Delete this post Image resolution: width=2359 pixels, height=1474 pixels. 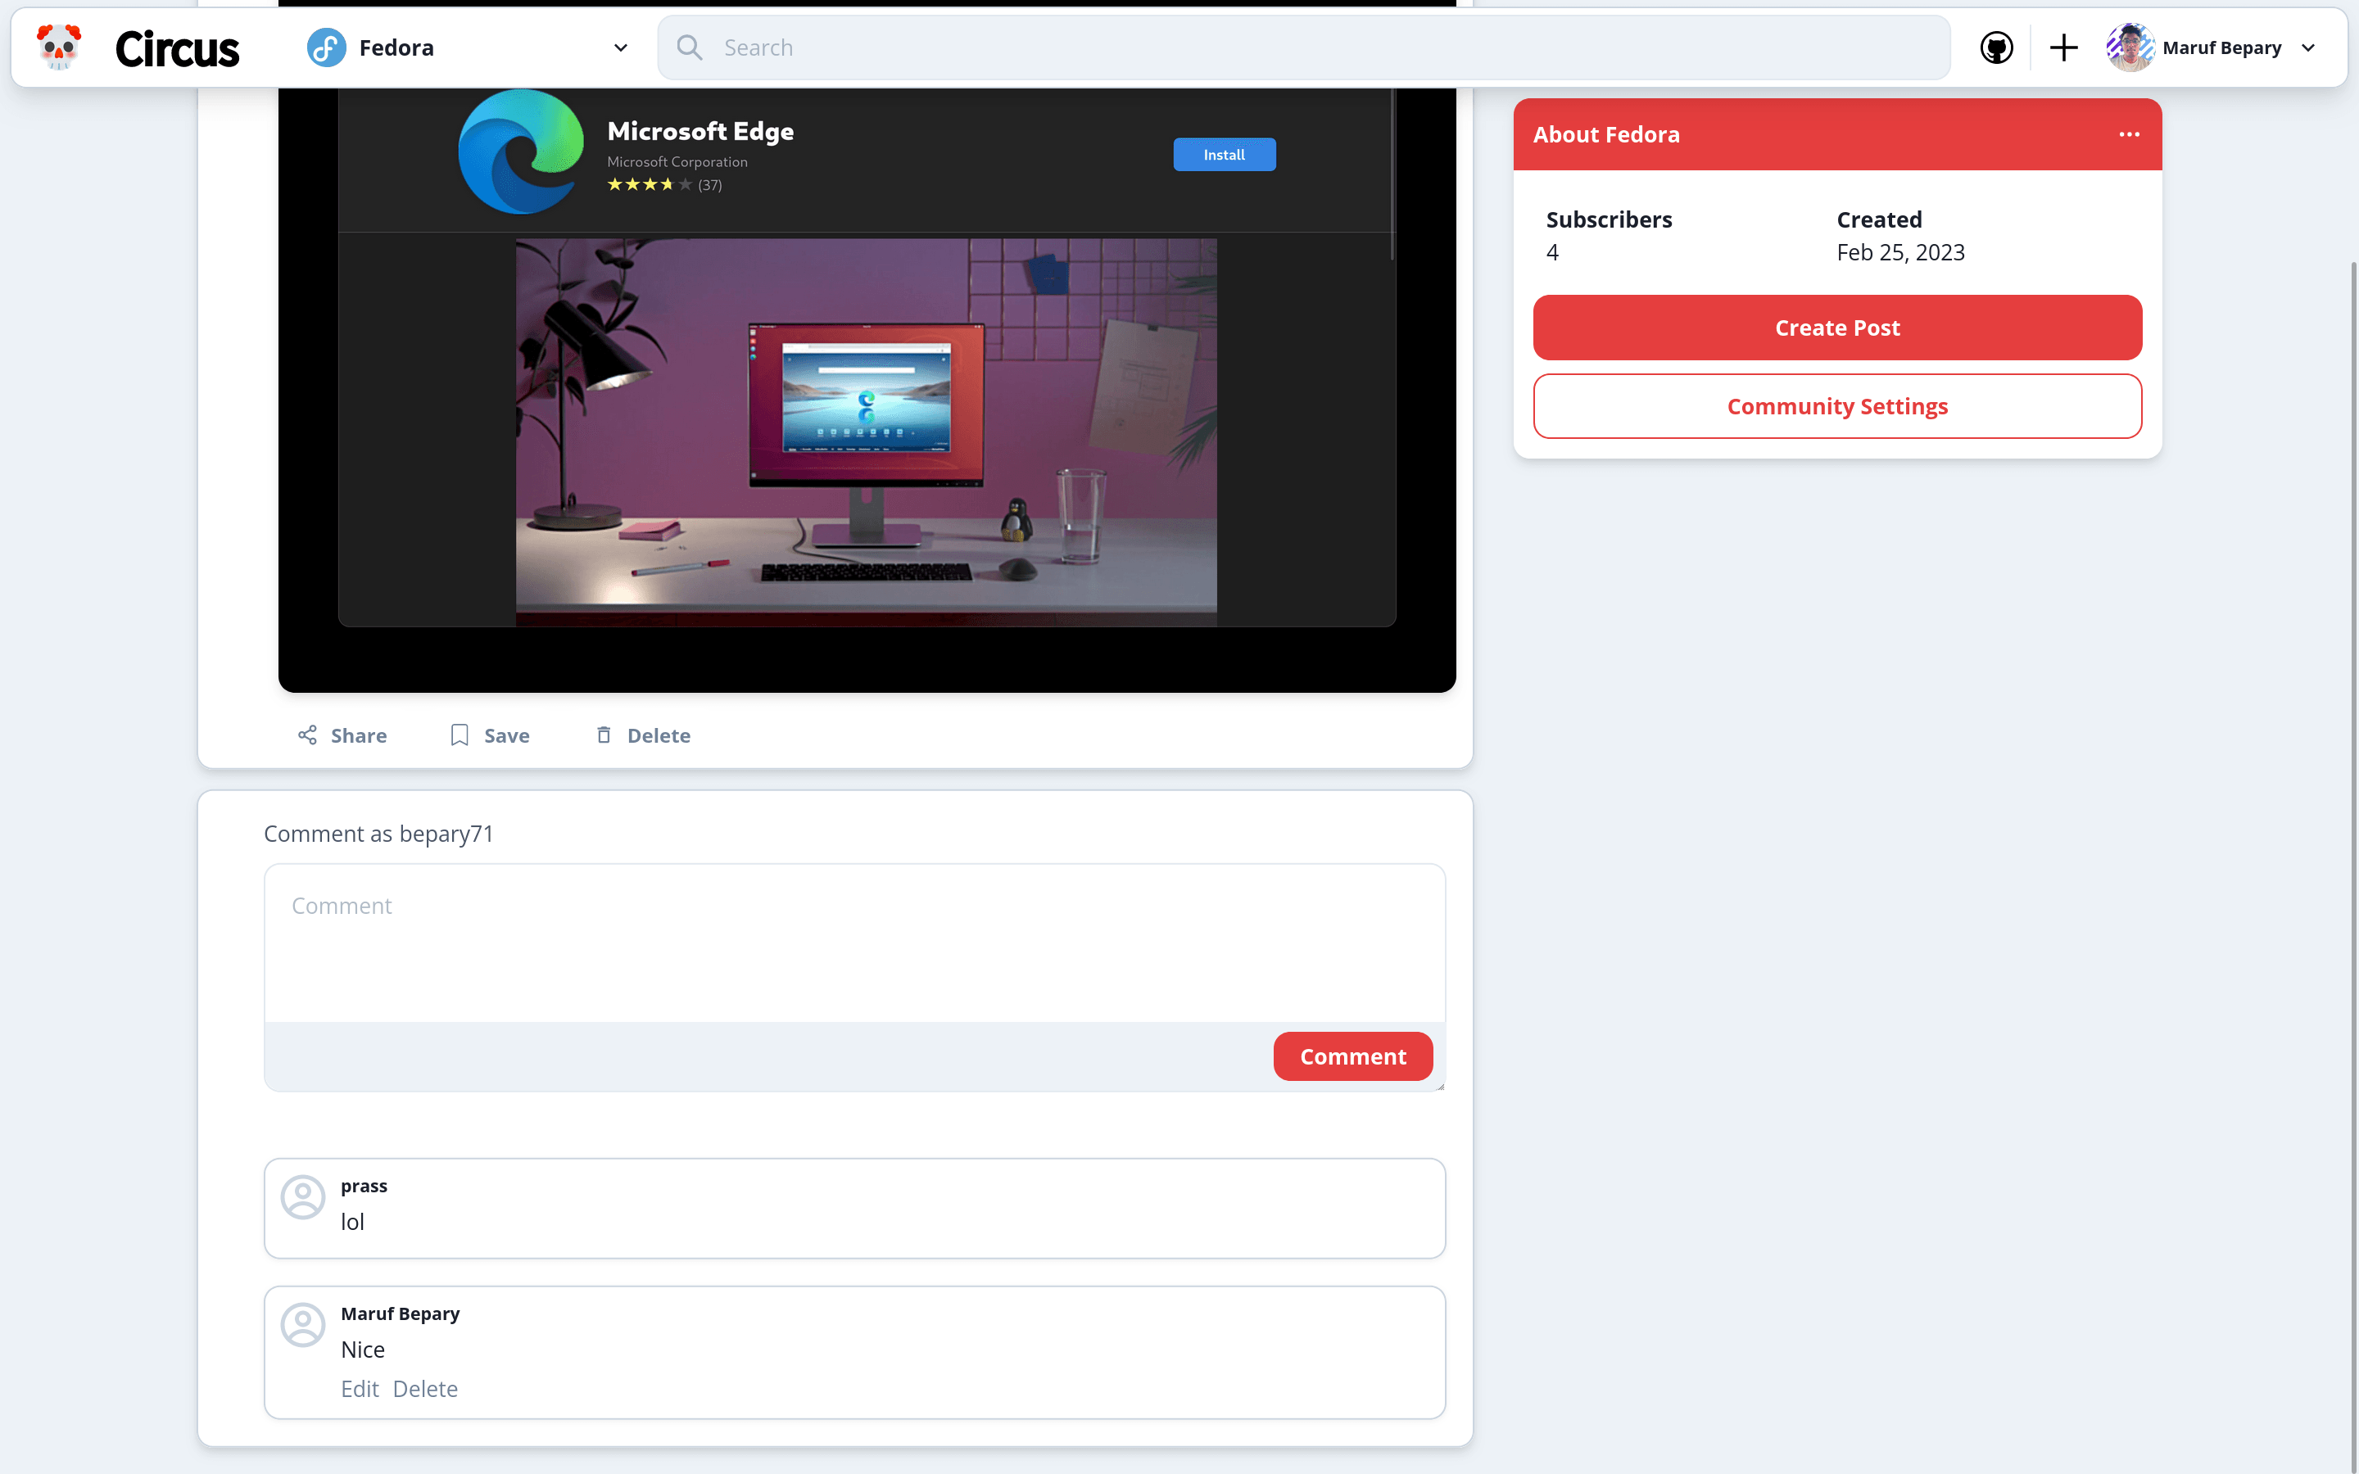coord(642,735)
